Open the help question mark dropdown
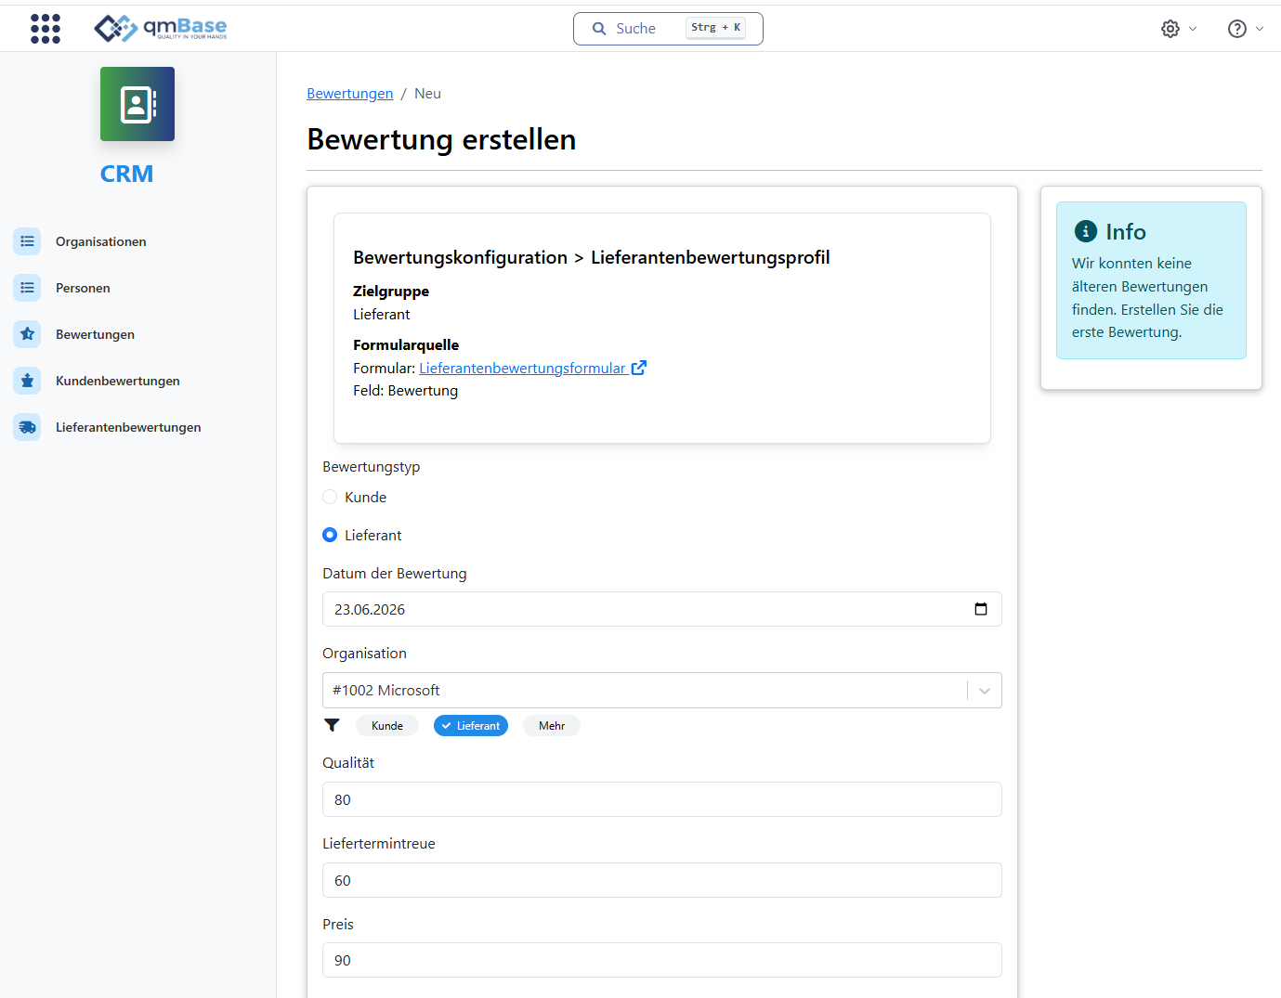 [1246, 29]
